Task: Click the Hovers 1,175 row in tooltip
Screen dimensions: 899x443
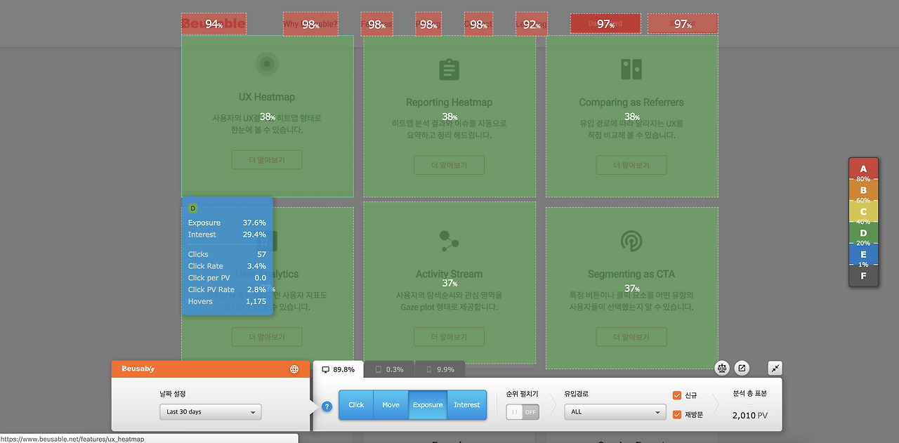Action: (x=227, y=301)
